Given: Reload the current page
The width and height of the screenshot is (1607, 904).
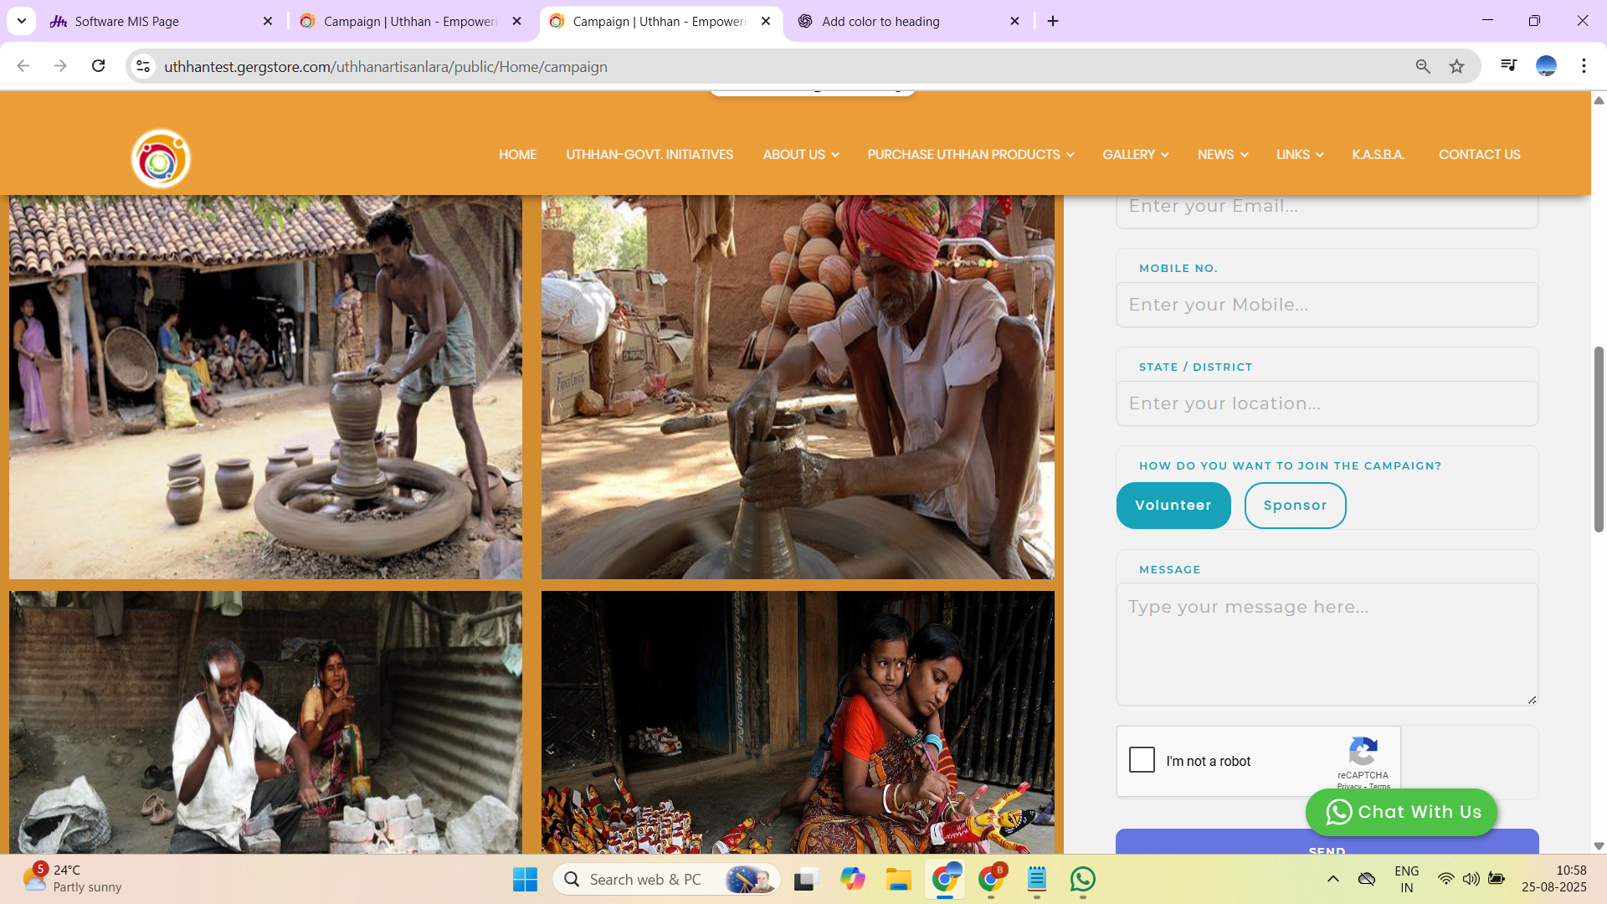Looking at the screenshot, I should point(98,66).
